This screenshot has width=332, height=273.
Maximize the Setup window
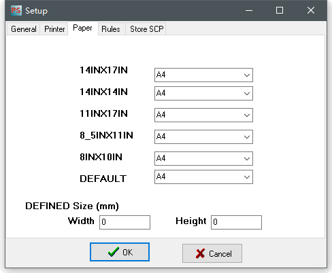(280, 10)
